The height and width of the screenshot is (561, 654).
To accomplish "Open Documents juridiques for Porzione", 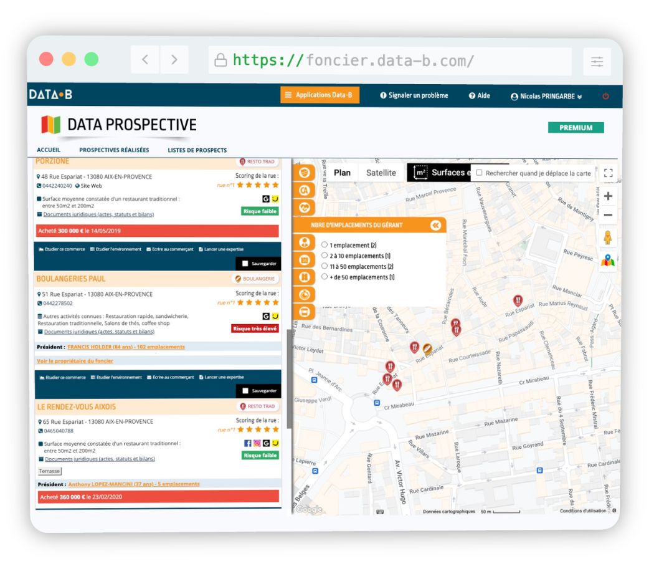I will [98, 214].
